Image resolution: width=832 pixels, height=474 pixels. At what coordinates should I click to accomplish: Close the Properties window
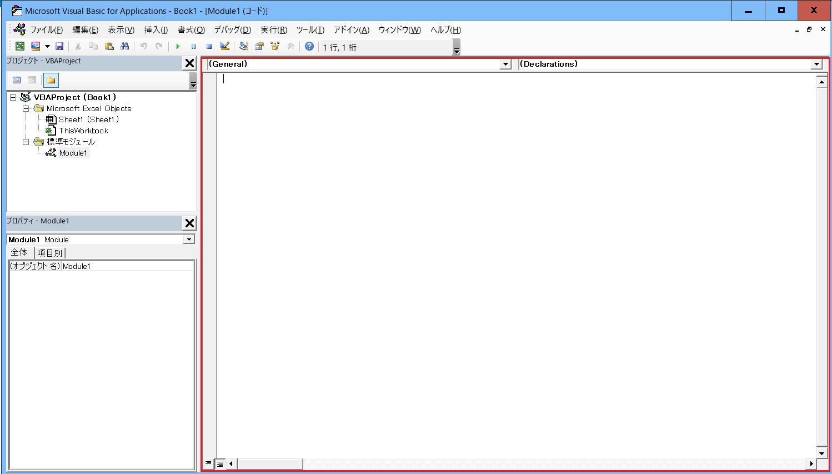click(189, 223)
